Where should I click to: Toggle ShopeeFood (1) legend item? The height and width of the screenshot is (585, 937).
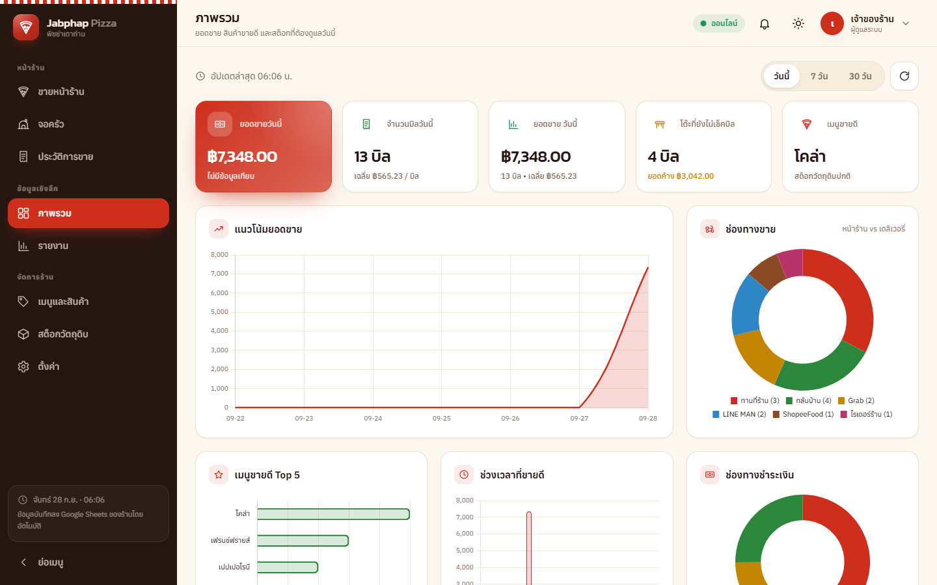(803, 414)
